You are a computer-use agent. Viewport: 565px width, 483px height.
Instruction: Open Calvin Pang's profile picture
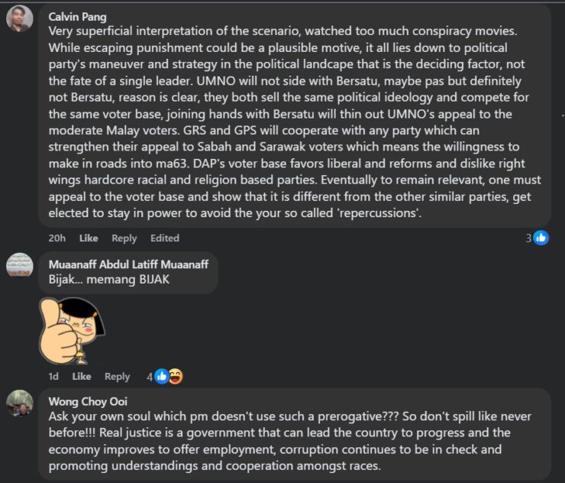tap(20, 18)
